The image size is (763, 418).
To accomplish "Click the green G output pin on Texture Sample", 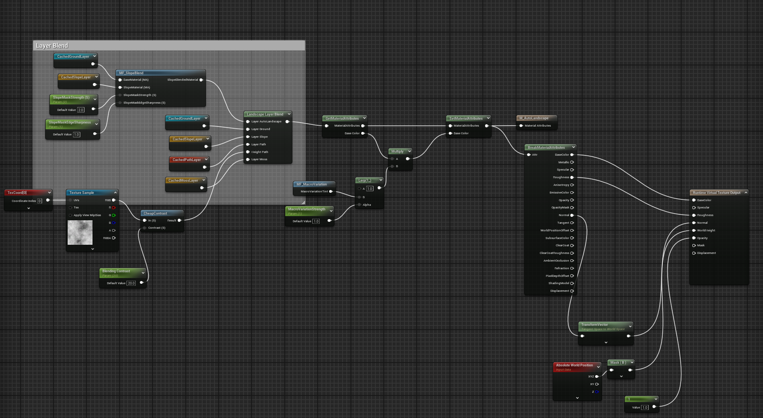I will [x=114, y=215].
